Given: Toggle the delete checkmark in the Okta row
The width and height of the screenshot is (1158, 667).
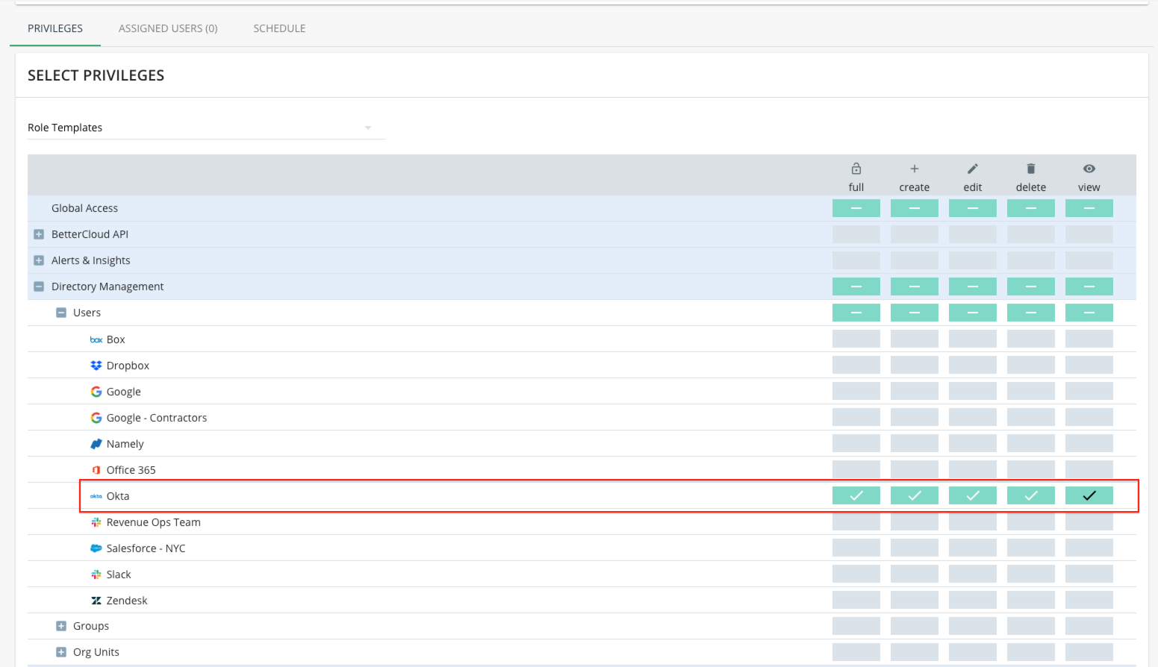Looking at the screenshot, I should [1030, 495].
